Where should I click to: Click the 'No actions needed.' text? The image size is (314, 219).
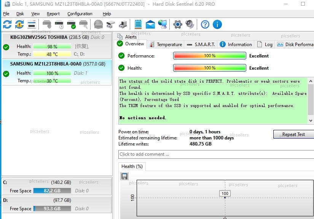point(143,118)
